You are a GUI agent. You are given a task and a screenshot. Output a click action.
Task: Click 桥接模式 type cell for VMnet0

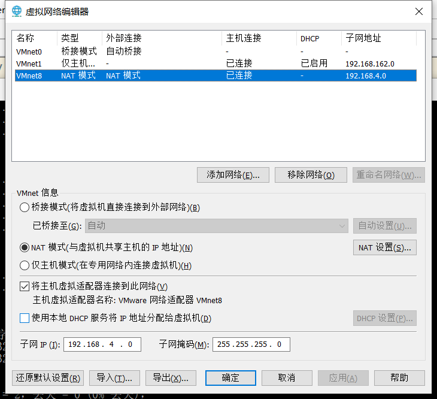(x=79, y=52)
